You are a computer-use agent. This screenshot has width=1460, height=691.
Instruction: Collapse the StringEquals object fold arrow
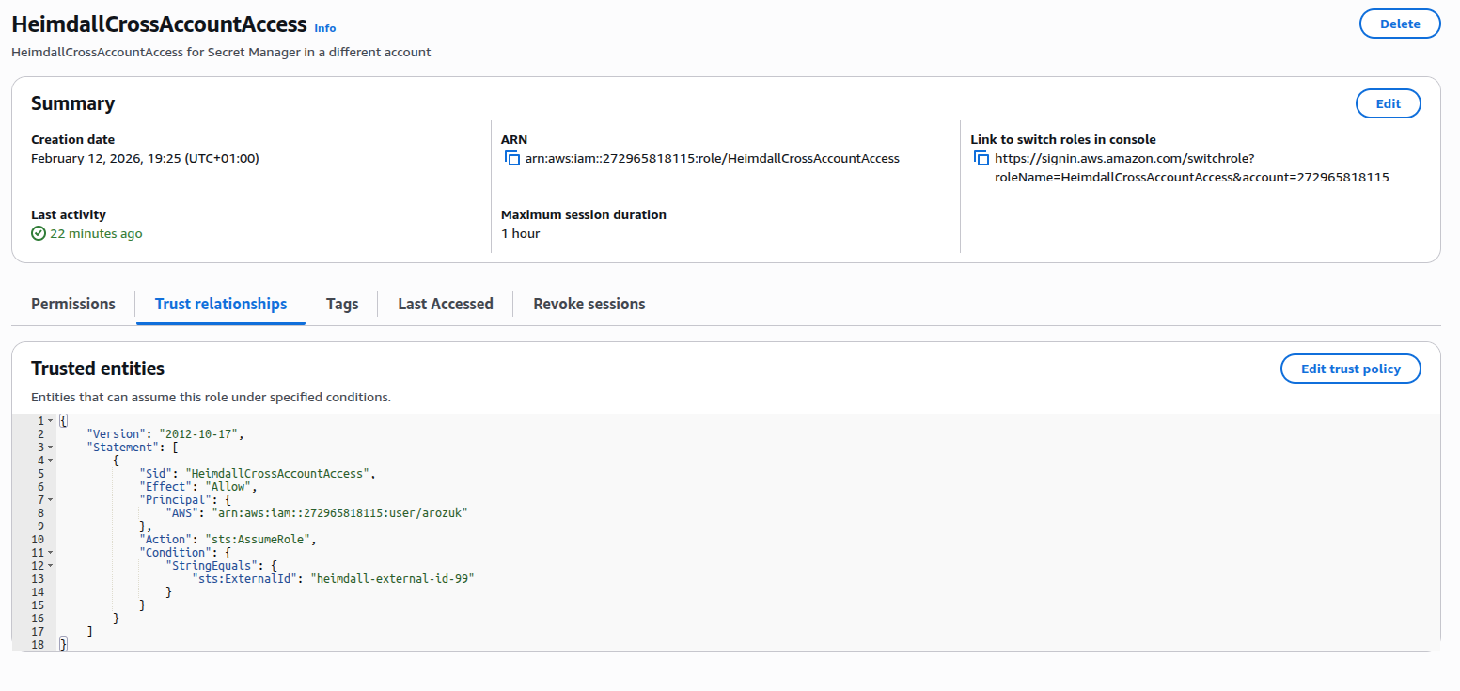click(52, 565)
